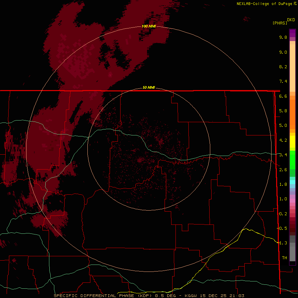
Task: Click the 2.6 scale value
Action: click(x=283, y=170)
